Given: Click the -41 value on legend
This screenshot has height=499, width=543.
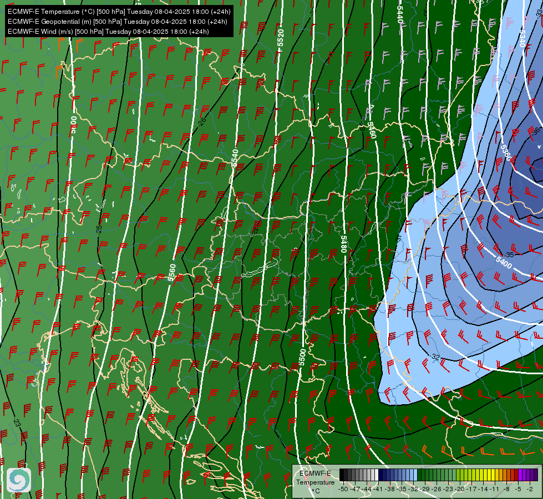Looking at the screenshot, I should (x=378, y=489).
